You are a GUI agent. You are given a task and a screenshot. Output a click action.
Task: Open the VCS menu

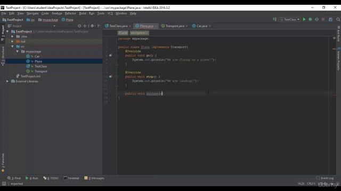coord(110,13)
